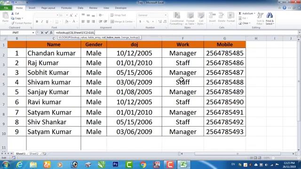Open Find & Select binoculars menu
Screen dimensions: 301x169
click(269, 18)
